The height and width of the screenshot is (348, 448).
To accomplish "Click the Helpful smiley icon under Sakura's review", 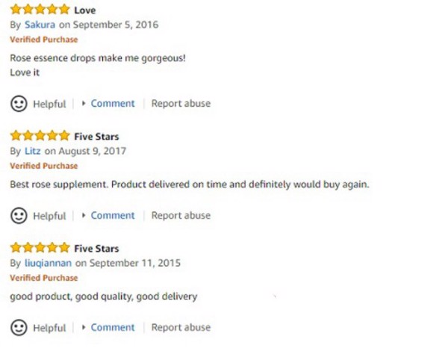I will point(19,103).
